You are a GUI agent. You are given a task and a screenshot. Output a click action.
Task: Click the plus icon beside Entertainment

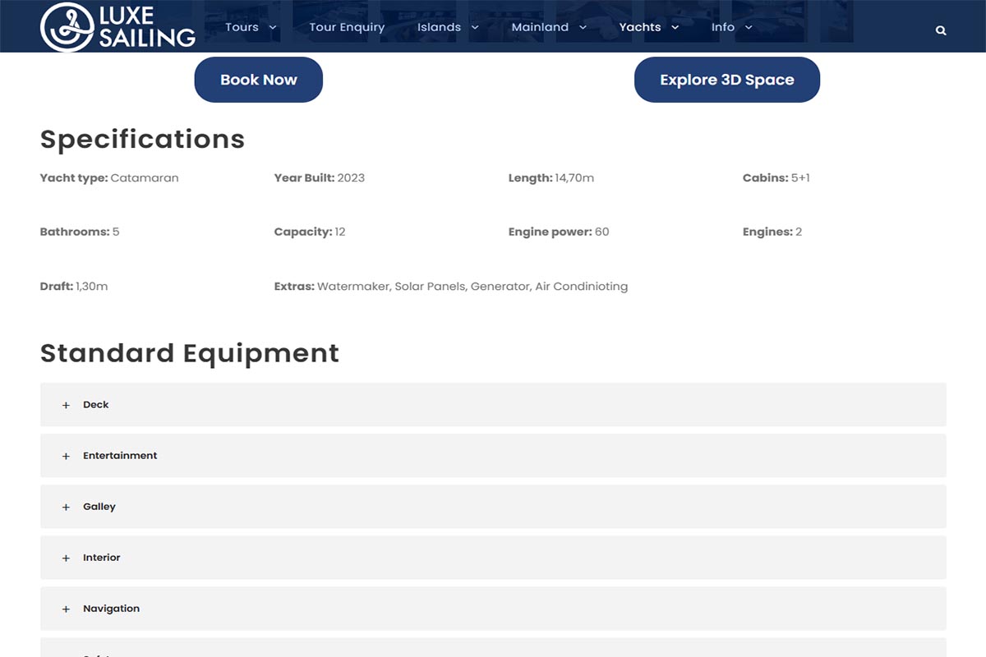pyautogui.click(x=66, y=456)
